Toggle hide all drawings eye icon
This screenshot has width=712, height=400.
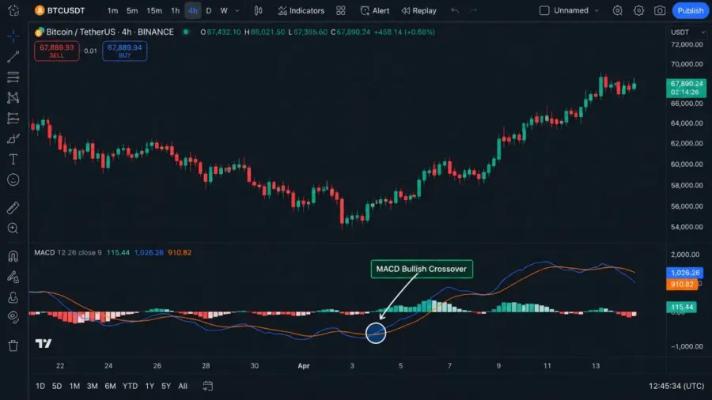point(13,318)
